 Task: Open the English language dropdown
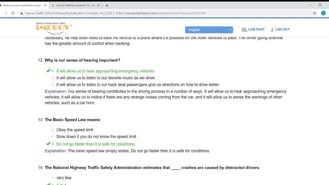(x=209, y=30)
